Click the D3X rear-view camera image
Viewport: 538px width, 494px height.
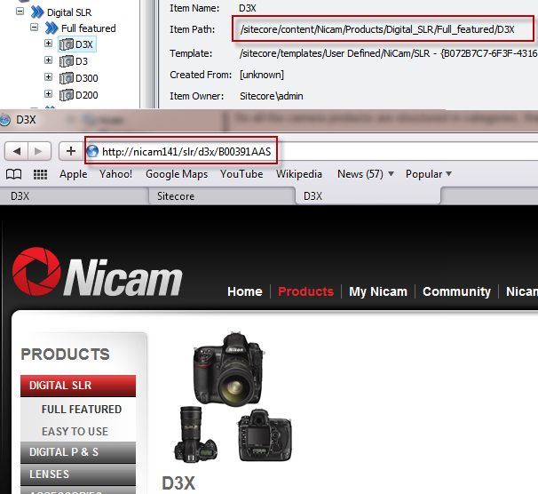tap(265, 435)
